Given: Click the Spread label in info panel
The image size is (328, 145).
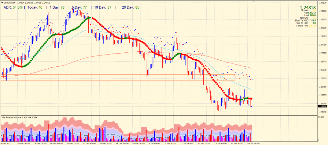Looking at the screenshot, I should 305,10.
